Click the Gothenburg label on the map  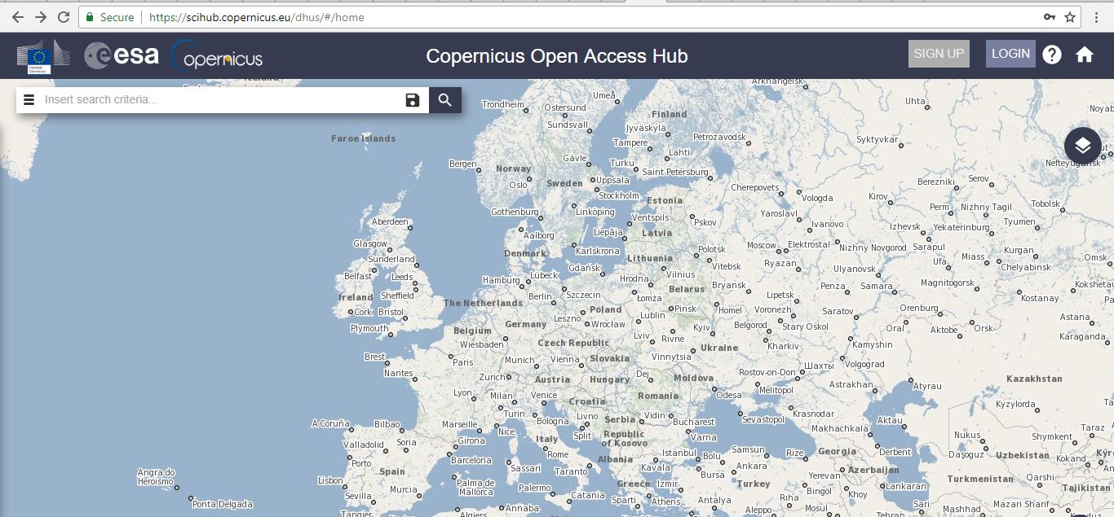click(515, 212)
